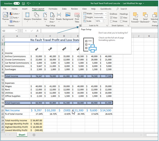Uncheck Gridlines View checkbox
This screenshot has height=141, width=159.
tap(111, 18)
